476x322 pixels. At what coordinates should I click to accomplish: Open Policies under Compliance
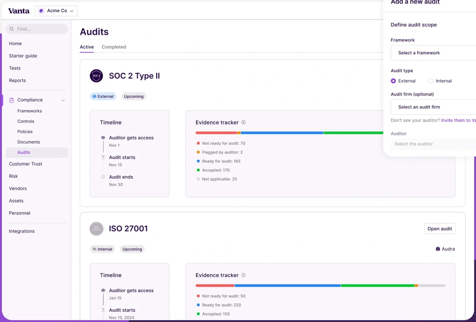pos(25,131)
